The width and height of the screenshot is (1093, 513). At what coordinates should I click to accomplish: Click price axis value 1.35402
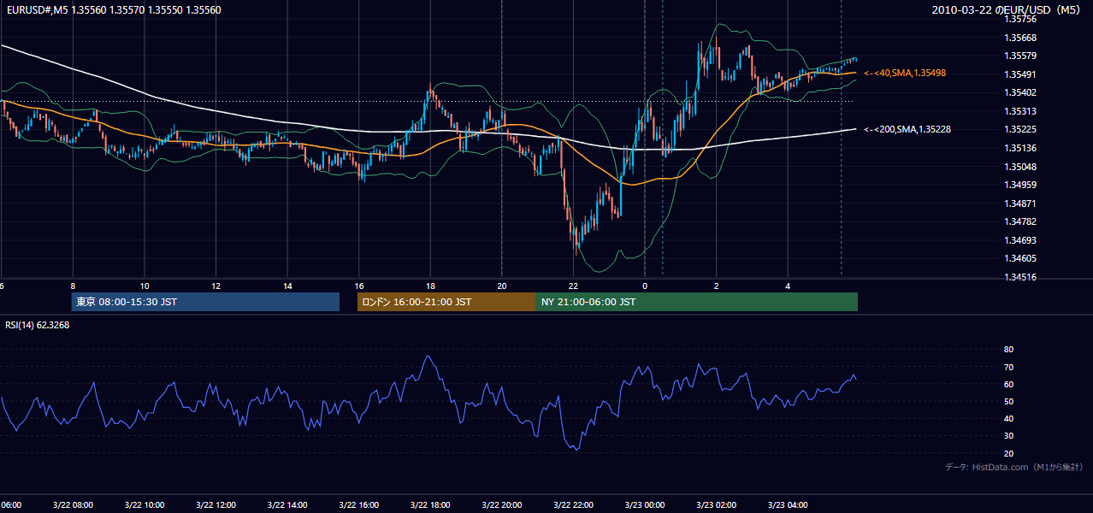1019,92
